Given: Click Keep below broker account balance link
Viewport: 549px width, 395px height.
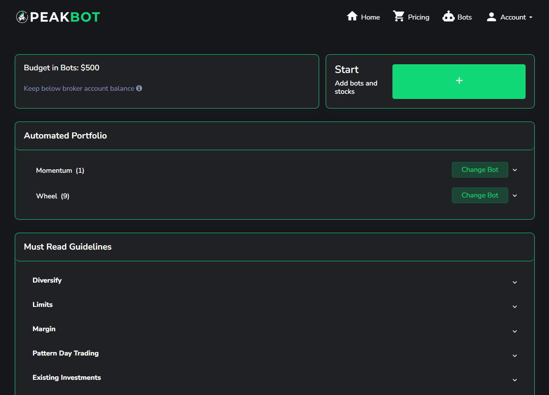Looking at the screenshot, I should click(x=79, y=89).
